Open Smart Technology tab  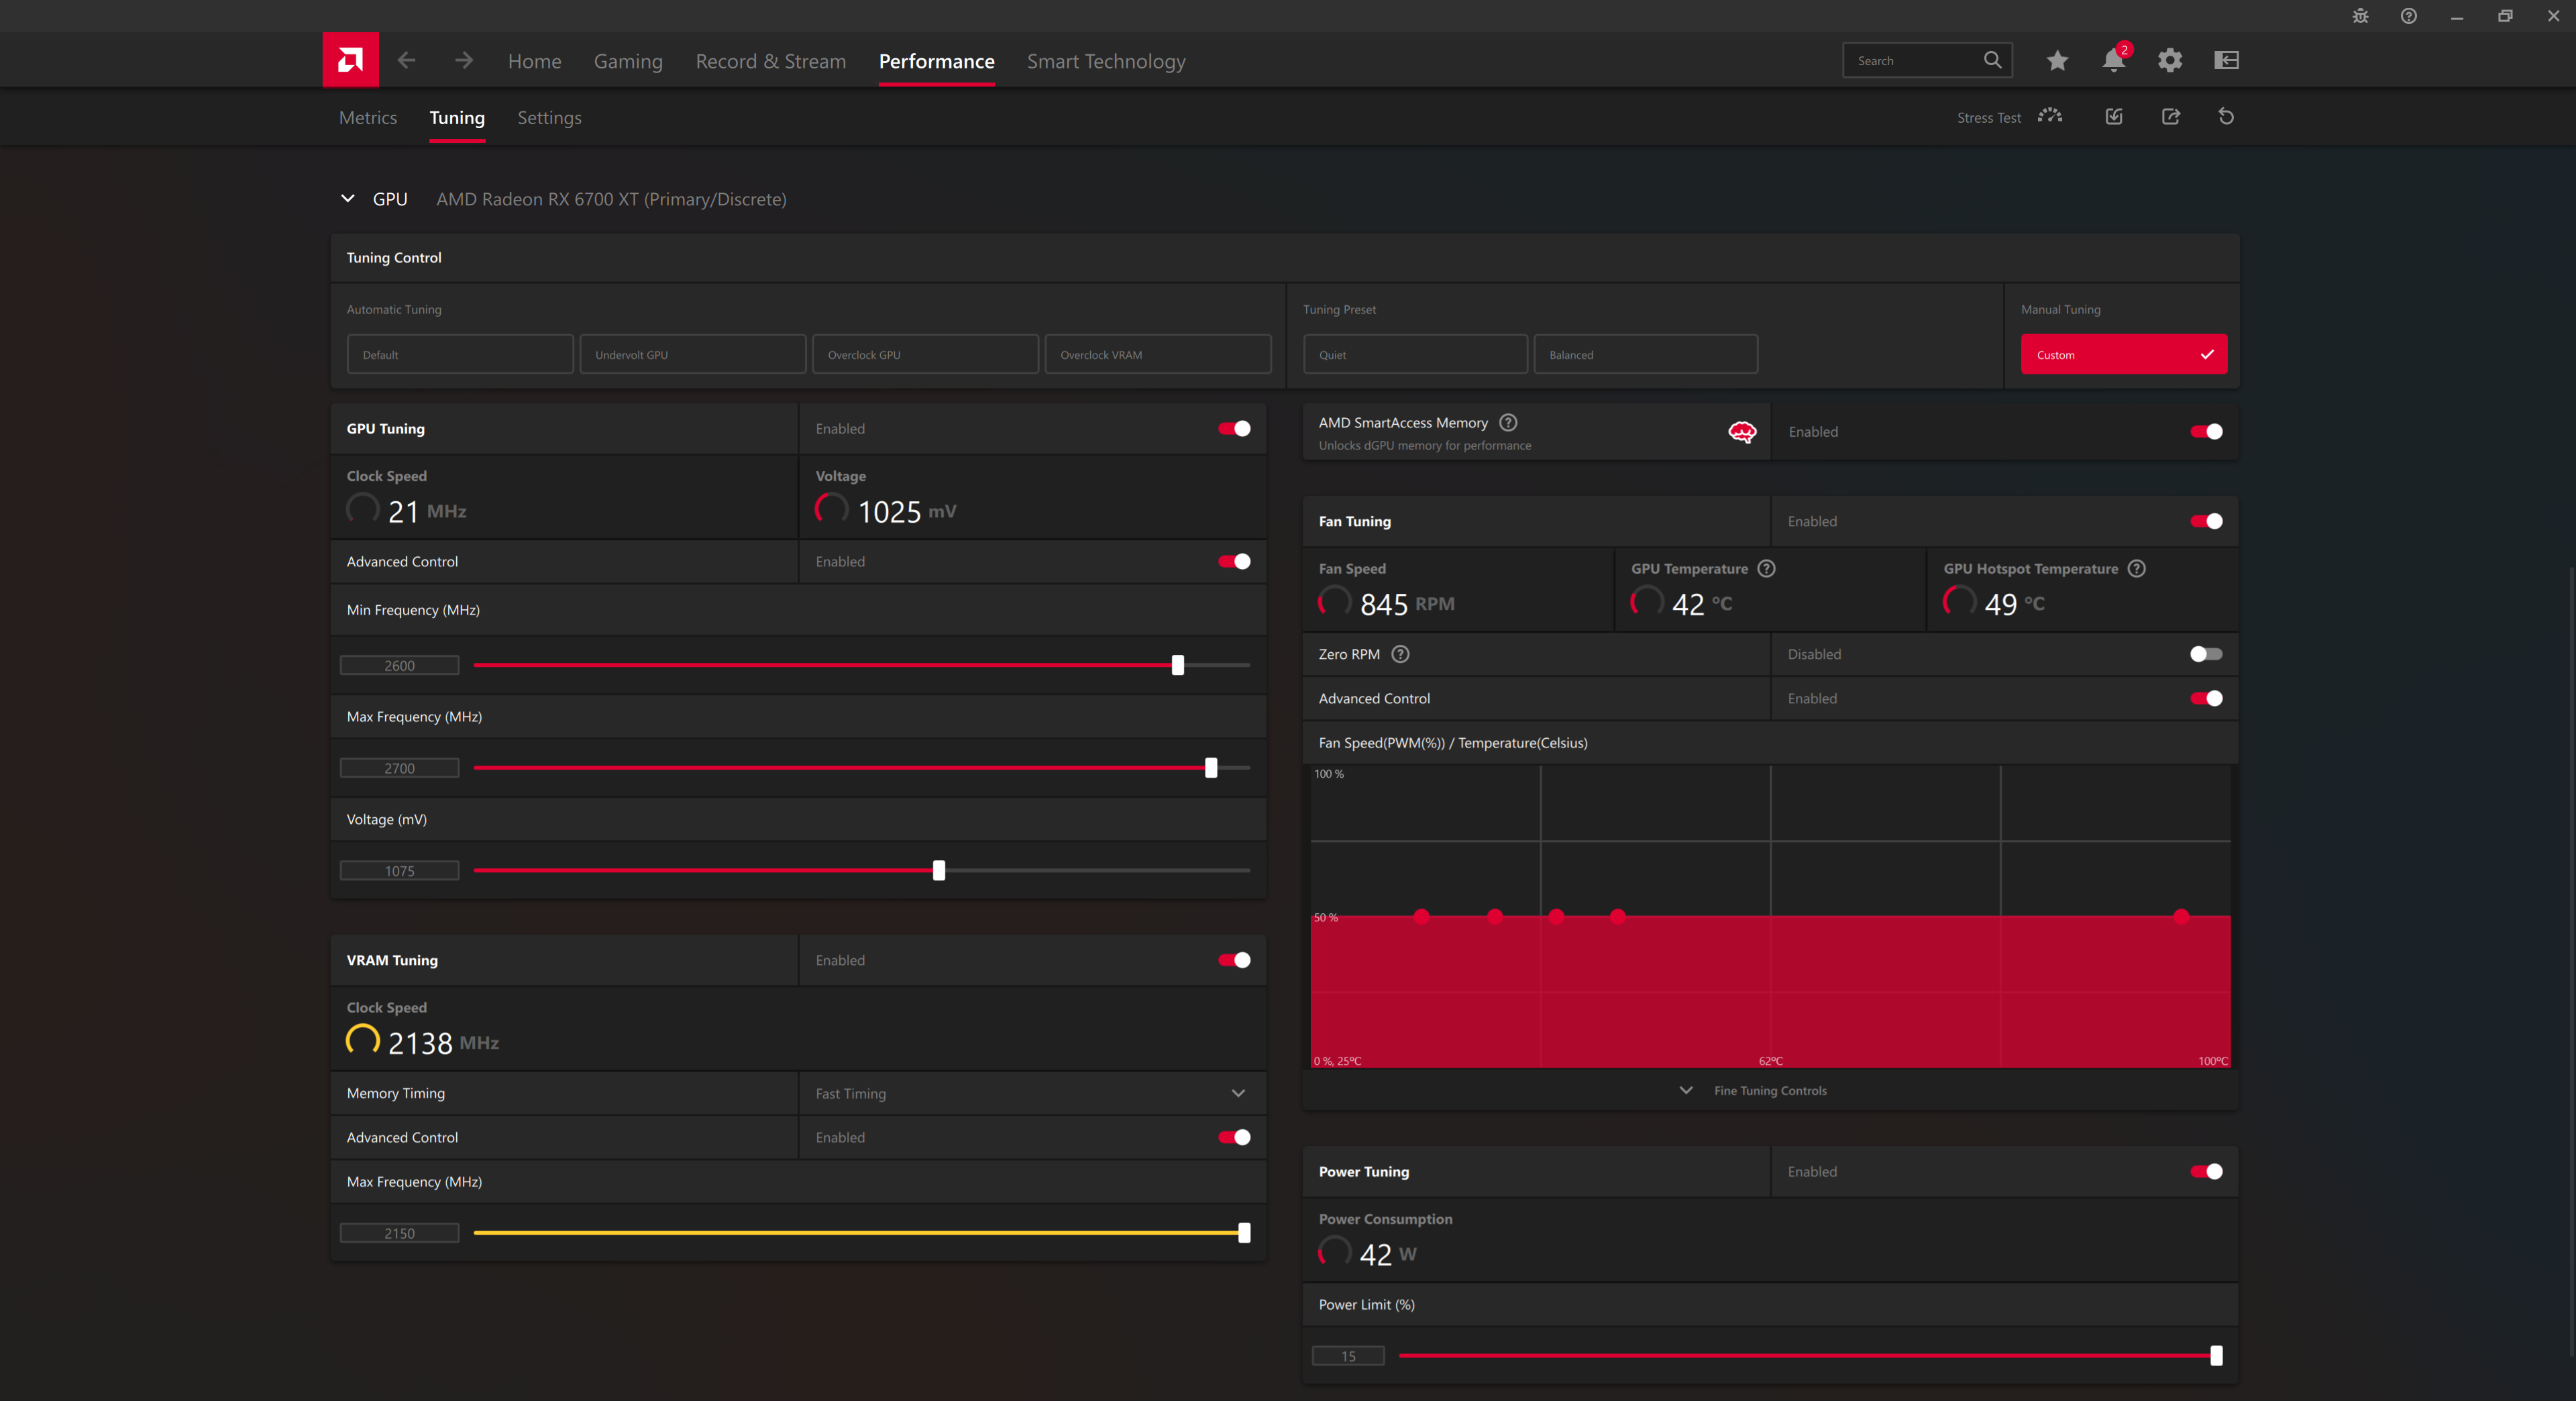point(1106,61)
